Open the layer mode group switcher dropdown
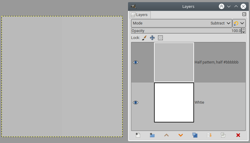 click(239, 23)
